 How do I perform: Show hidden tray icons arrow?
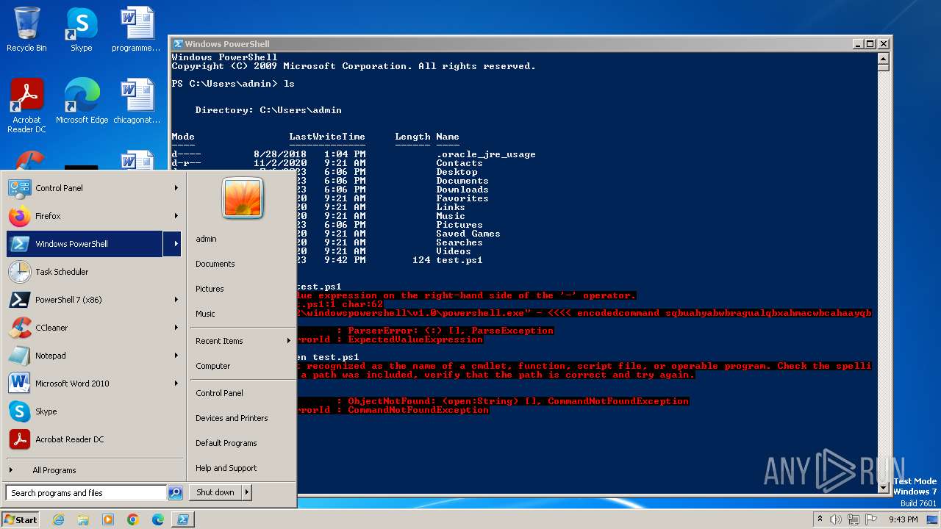coord(820,519)
